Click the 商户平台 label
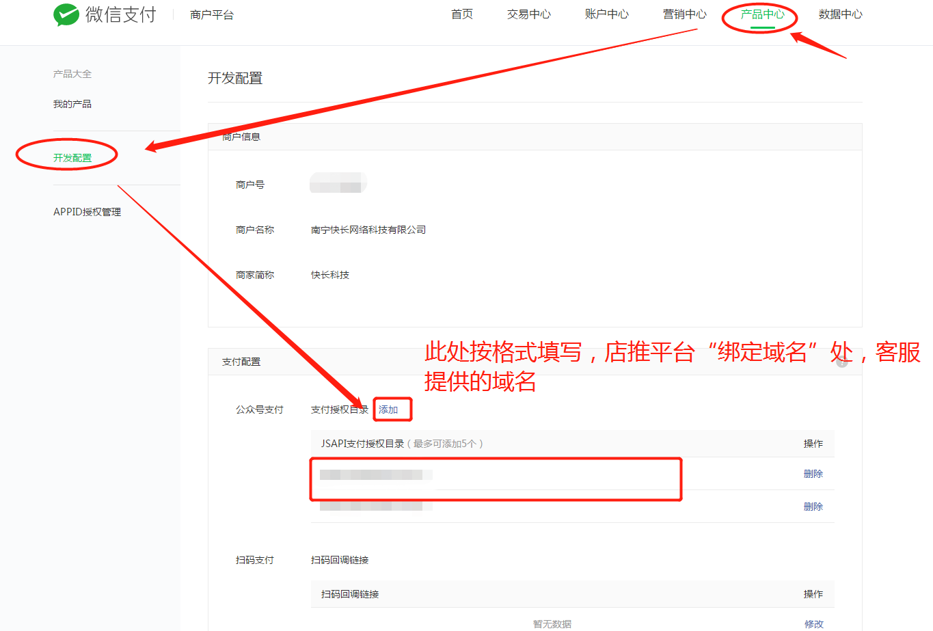This screenshot has height=631, width=933. click(211, 14)
